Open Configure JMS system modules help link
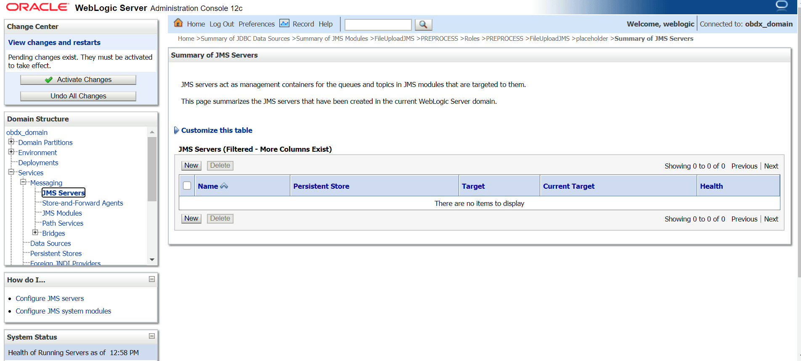 tap(64, 311)
